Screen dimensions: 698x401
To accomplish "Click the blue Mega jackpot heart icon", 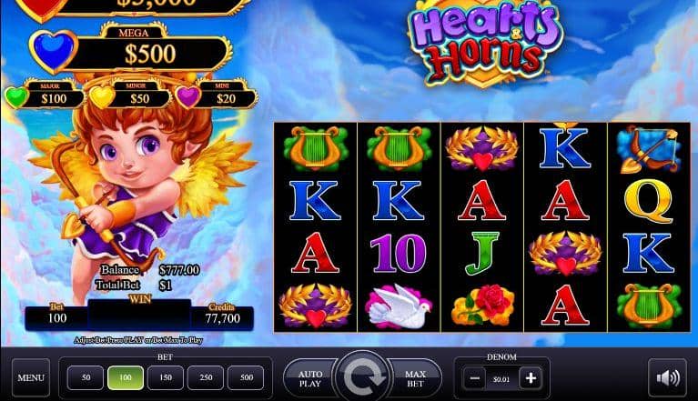I will coord(53,50).
